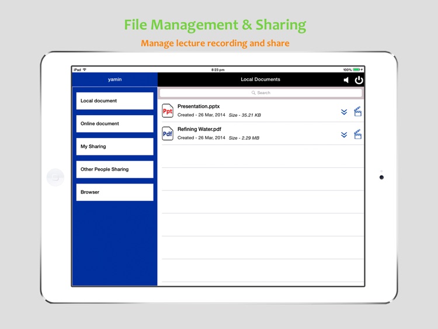The image size is (438, 329).
Task: Open the Pdf file icon for Refining Water.pdf
Action: (168, 134)
